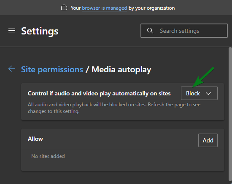Click the Settings page title
This screenshot has width=232, height=184.
click(40, 31)
